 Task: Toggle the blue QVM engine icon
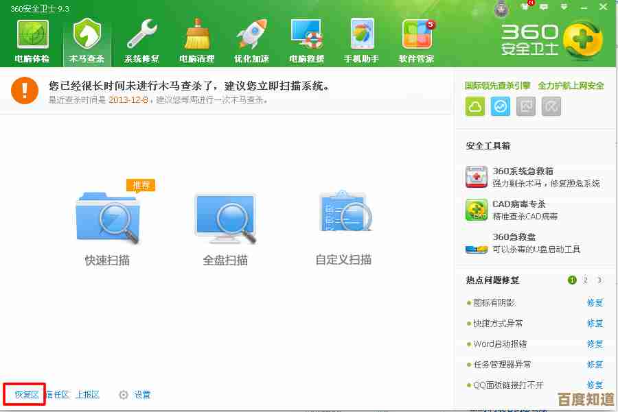[x=501, y=106]
